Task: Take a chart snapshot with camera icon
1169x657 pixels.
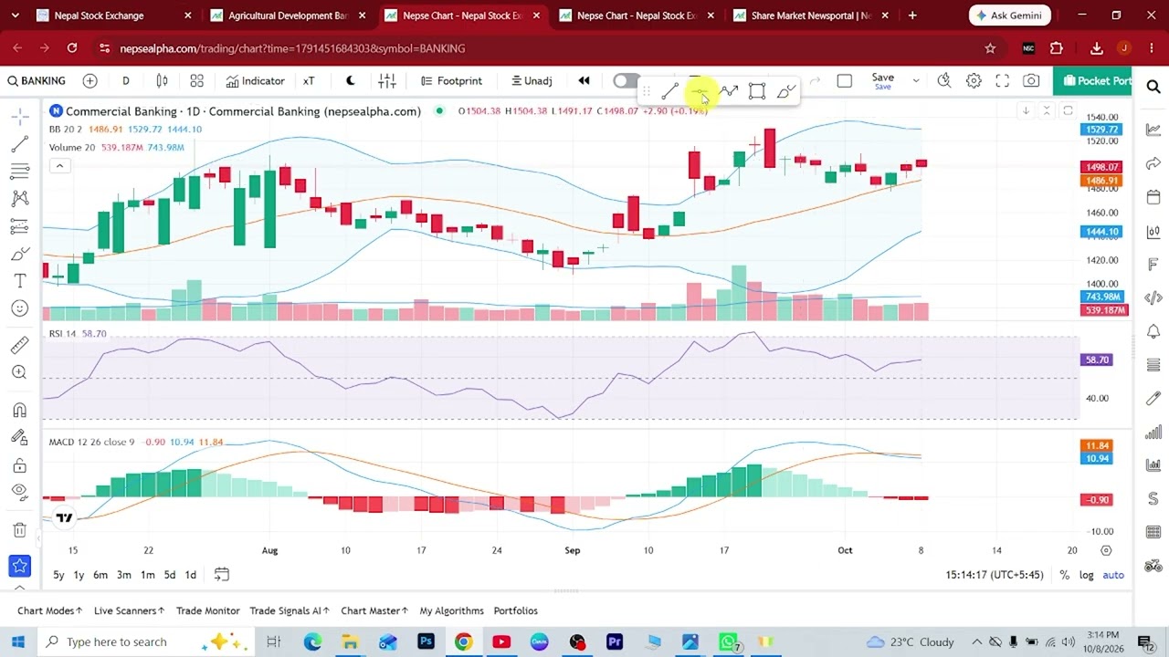Action: point(1031,81)
